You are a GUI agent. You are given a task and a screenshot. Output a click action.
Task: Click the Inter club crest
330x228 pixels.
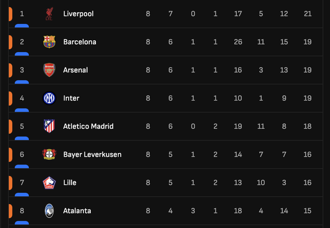coord(49,98)
